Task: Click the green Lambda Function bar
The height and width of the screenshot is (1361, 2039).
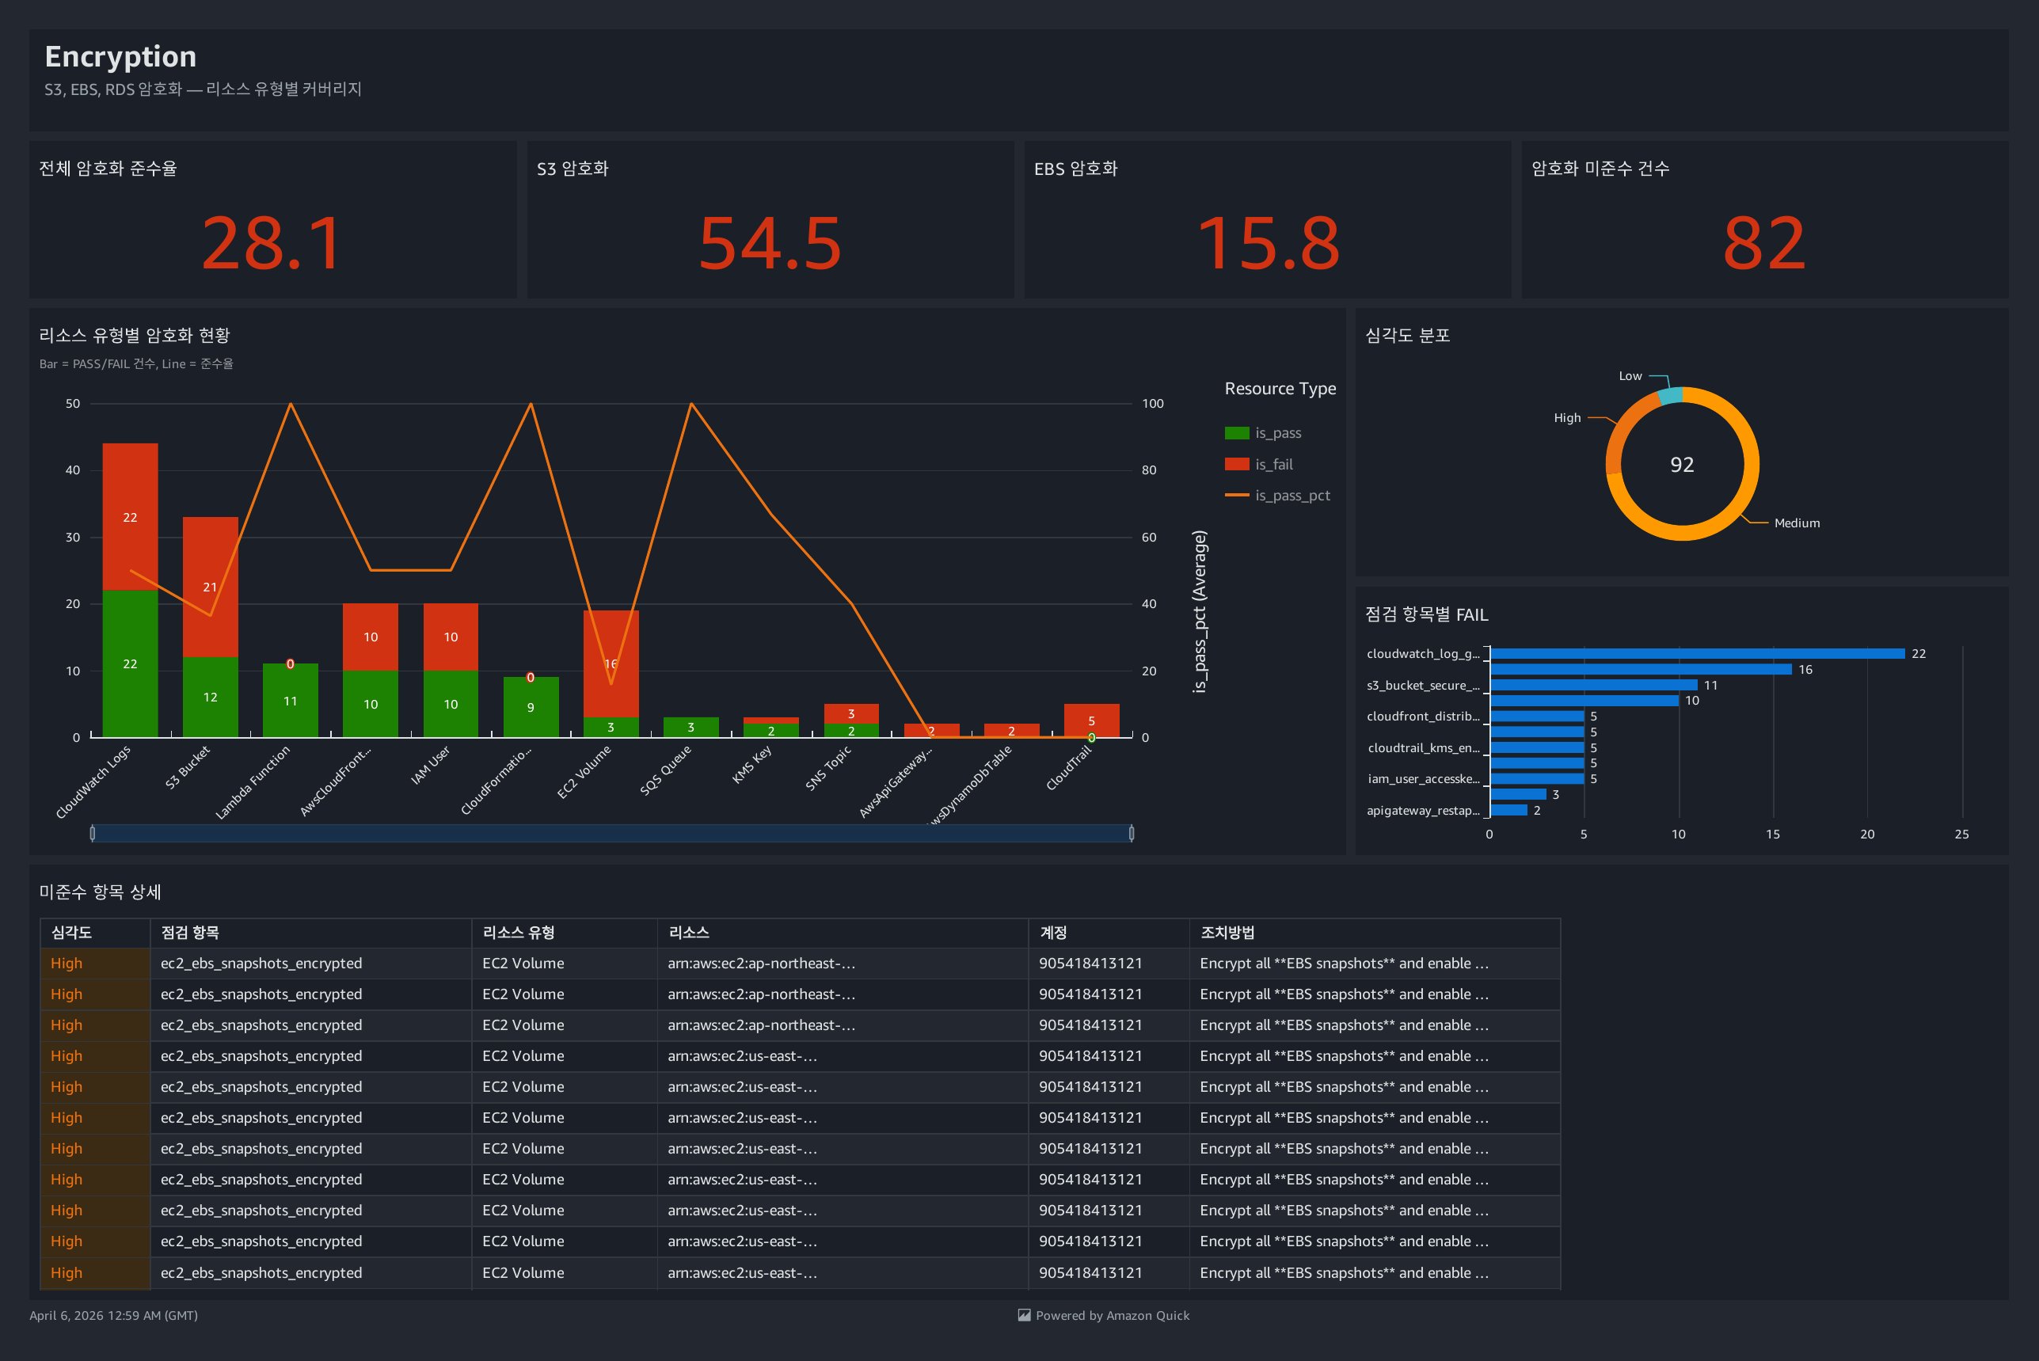Action: (x=290, y=701)
